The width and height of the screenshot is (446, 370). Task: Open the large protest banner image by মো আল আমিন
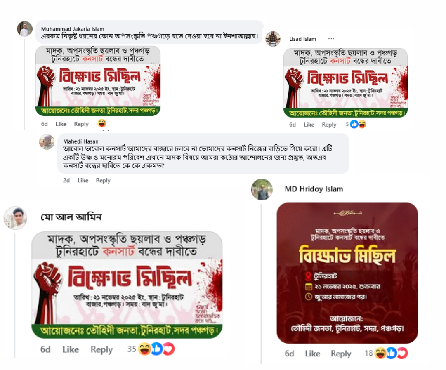[127, 285]
